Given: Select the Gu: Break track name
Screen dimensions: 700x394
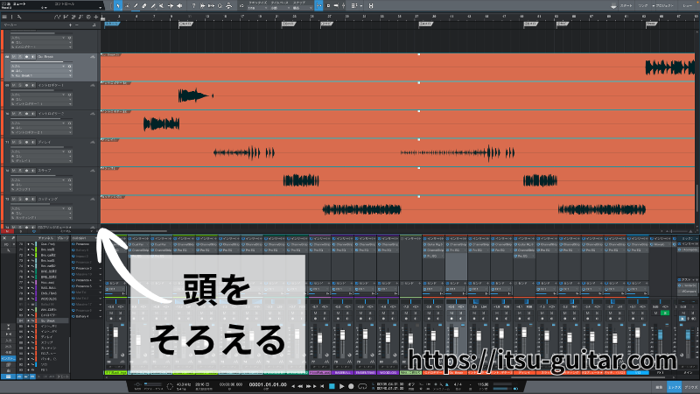Looking at the screenshot, I should (x=45, y=57).
